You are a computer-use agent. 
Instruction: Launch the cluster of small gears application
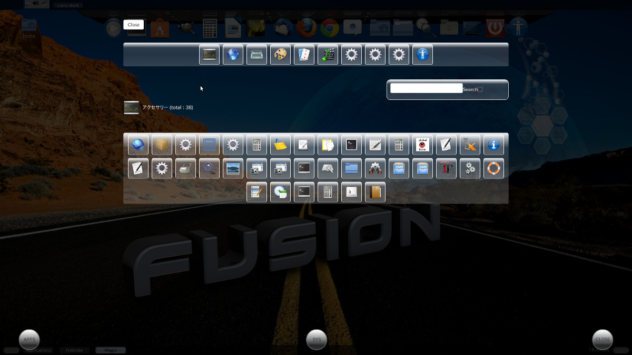point(470,168)
